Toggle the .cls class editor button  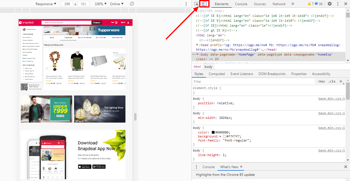coord(332,82)
